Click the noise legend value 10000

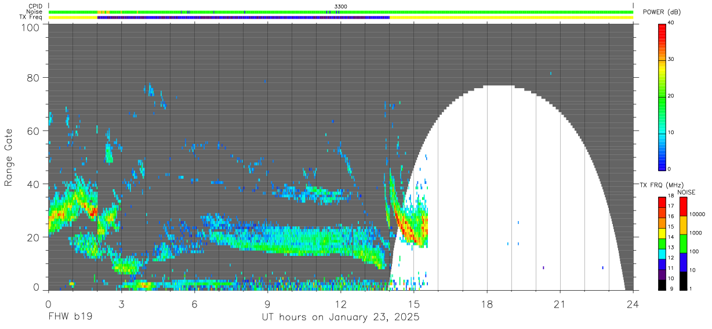(x=698, y=214)
